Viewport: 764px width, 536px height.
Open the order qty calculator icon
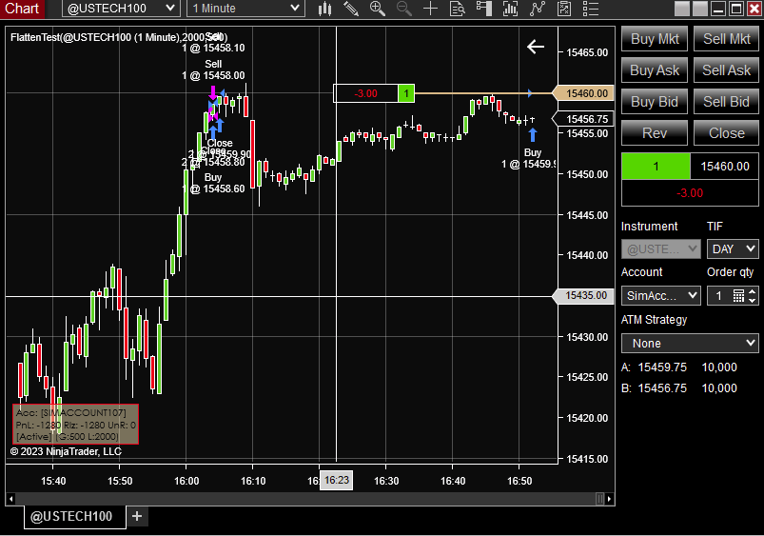(x=738, y=295)
